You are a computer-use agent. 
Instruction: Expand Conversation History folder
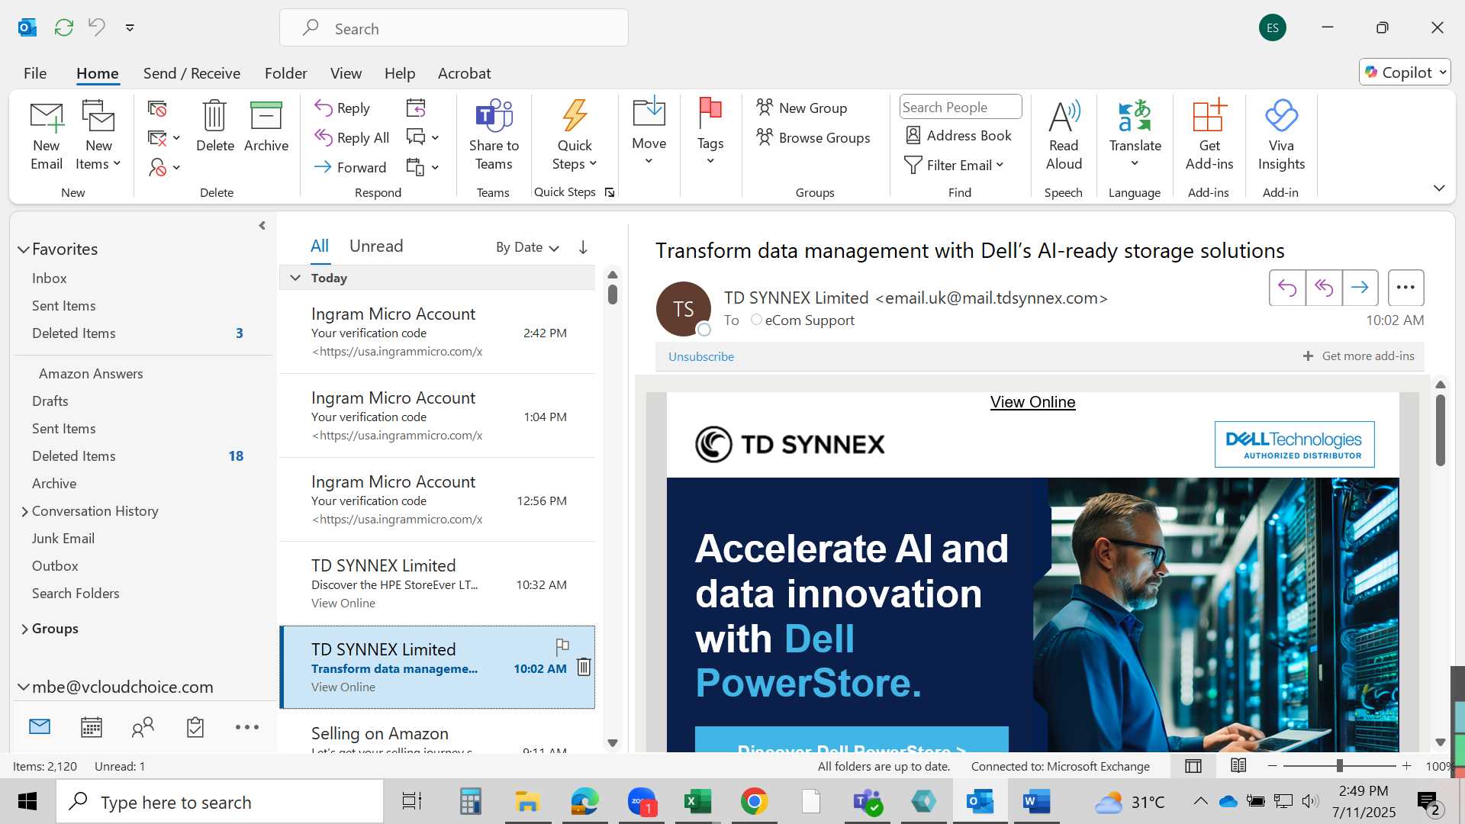point(24,511)
